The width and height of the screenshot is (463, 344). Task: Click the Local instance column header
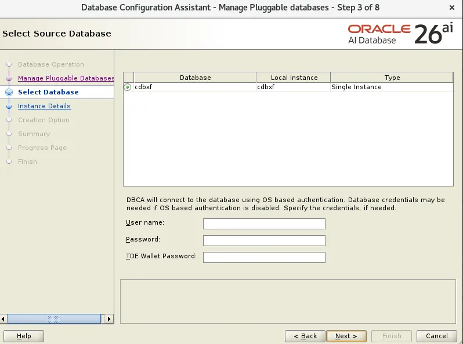(294, 78)
